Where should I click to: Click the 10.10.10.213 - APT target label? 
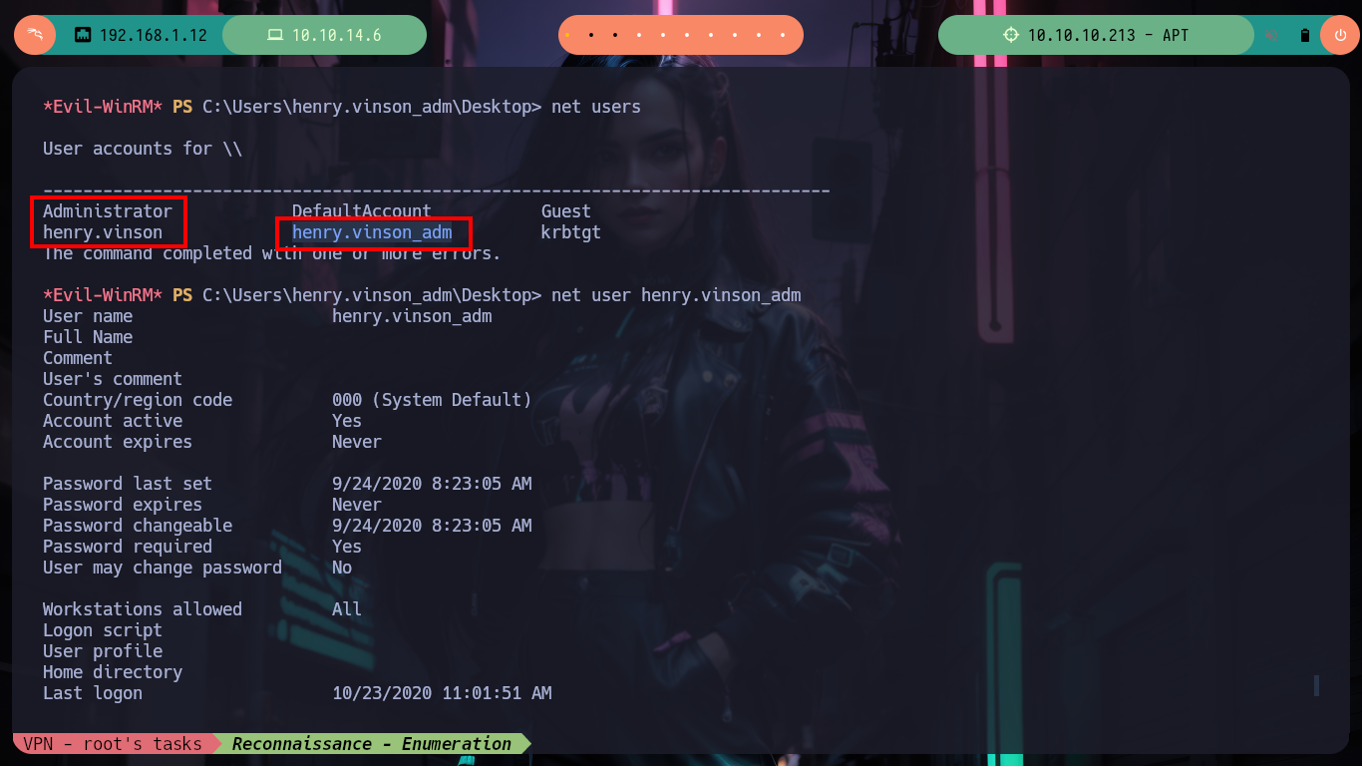(1108, 35)
